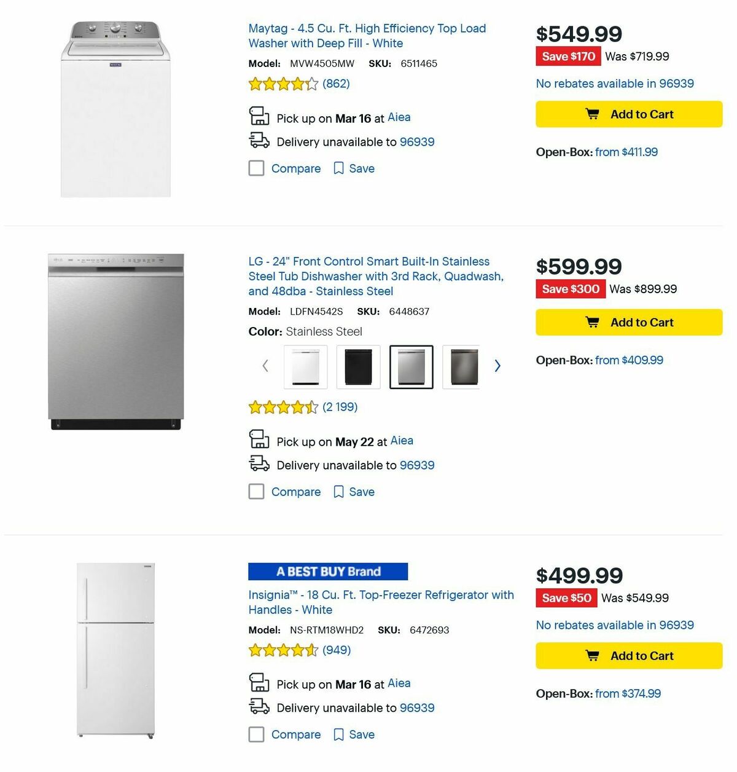This screenshot has height=772, width=737.
Task: Click the store pickup icon for the Maytag washer
Action: pyautogui.click(x=260, y=116)
